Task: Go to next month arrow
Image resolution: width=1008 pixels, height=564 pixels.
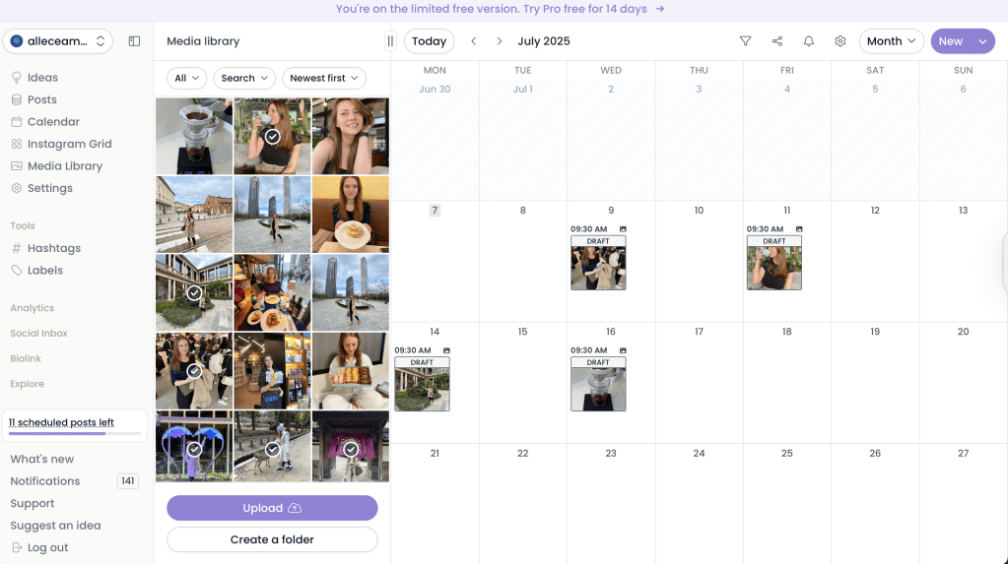Action: [499, 41]
